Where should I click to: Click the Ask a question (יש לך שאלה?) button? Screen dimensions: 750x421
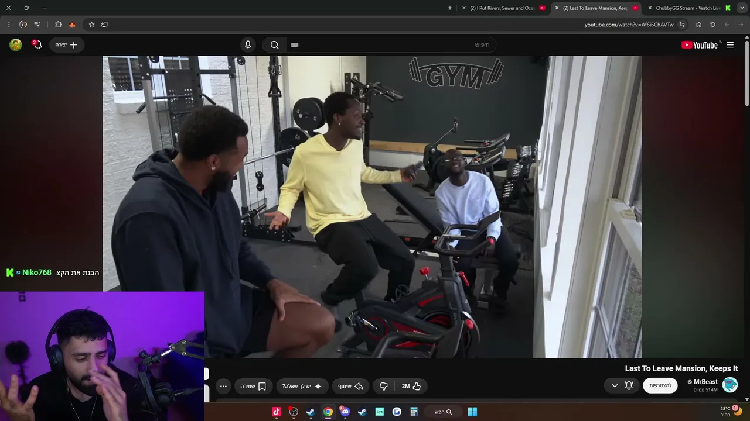pyautogui.click(x=302, y=386)
